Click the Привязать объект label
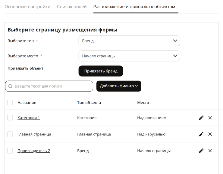Image resolution: width=223 pixels, height=174 pixels. 25,68
